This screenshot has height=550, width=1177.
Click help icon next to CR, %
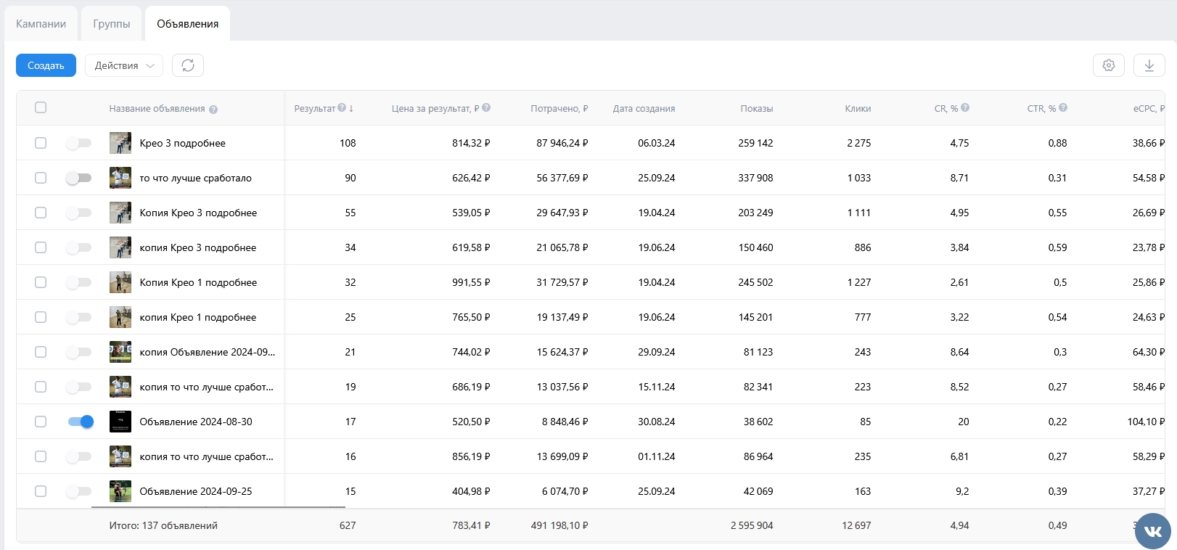(965, 108)
